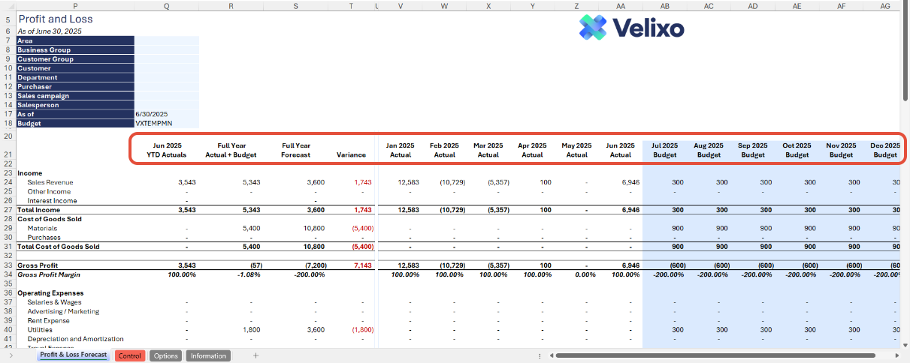Viewport: 910px width, 363px height.
Task: Click the 'Variance' column heading
Action: (x=352, y=155)
